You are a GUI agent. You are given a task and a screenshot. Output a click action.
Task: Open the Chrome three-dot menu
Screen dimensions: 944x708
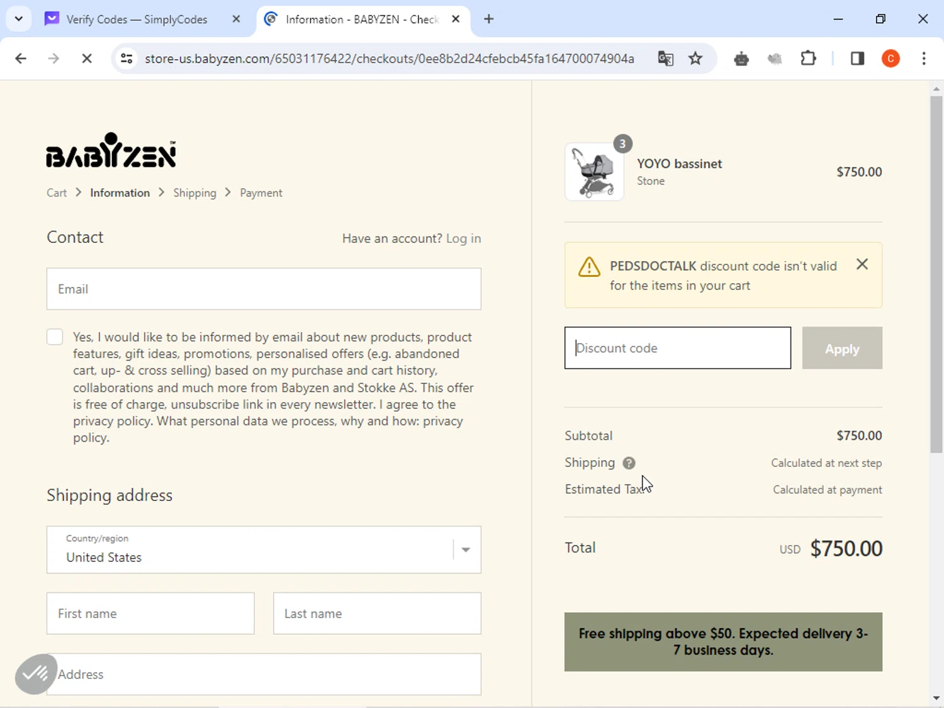[924, 59]
